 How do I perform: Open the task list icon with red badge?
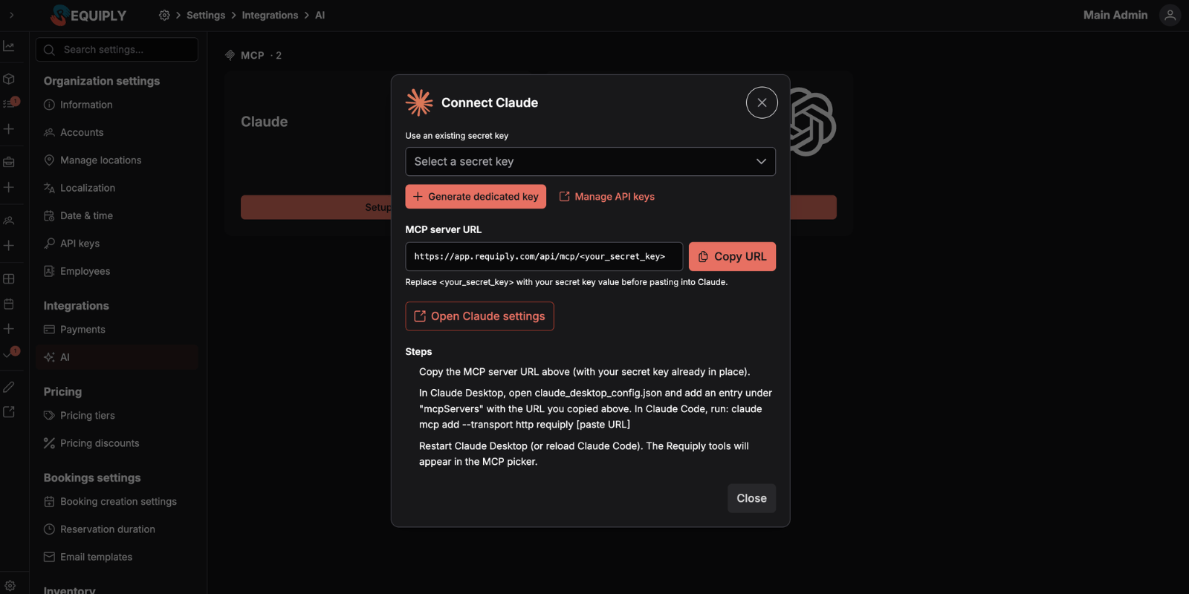pyautogui.click(x=10, y=102)
